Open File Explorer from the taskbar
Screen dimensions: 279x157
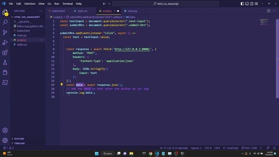click(x=131, y=154)
